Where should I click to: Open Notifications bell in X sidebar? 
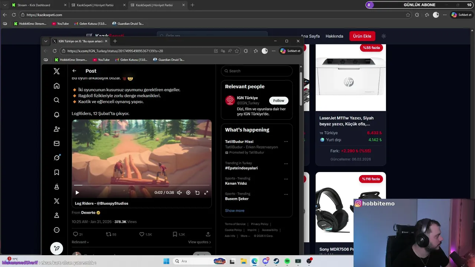click(x=56, y=115)
